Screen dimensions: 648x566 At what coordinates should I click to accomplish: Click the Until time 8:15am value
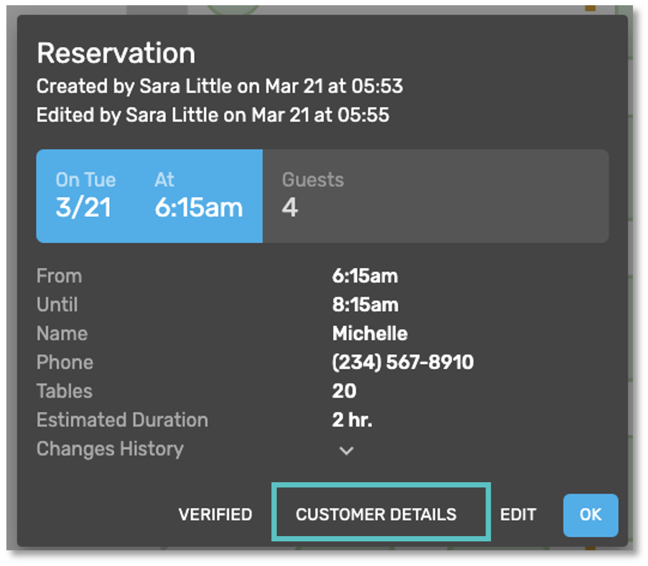tap(365, 305)
